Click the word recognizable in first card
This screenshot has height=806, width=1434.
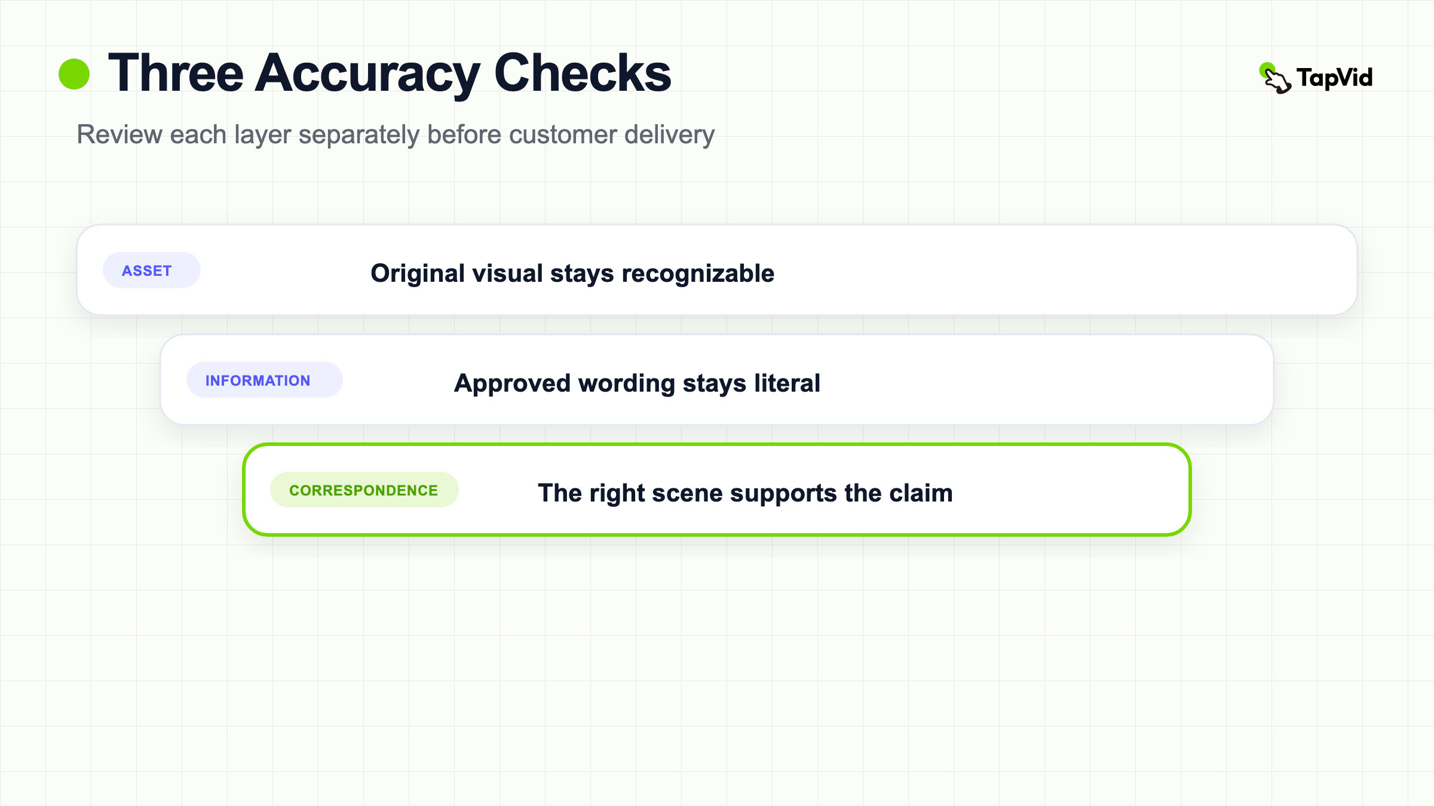tap(698, 273)
